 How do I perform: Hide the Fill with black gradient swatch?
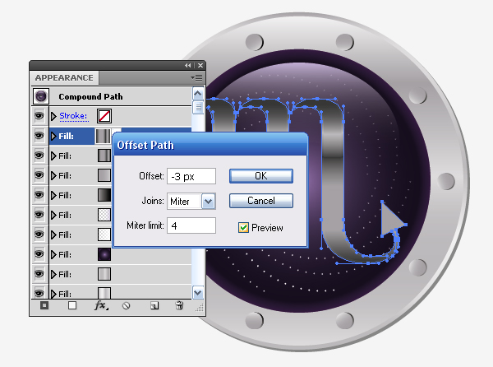tap(39, 195)
